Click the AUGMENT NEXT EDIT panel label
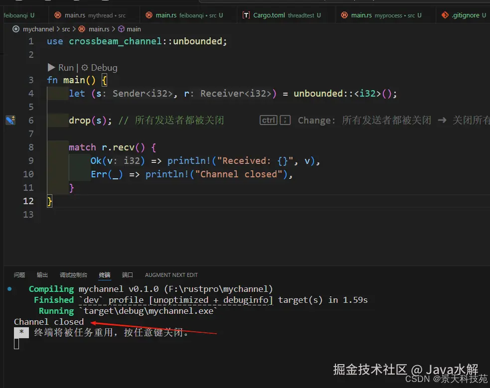490x388 pixels. (x=171, y=274)
